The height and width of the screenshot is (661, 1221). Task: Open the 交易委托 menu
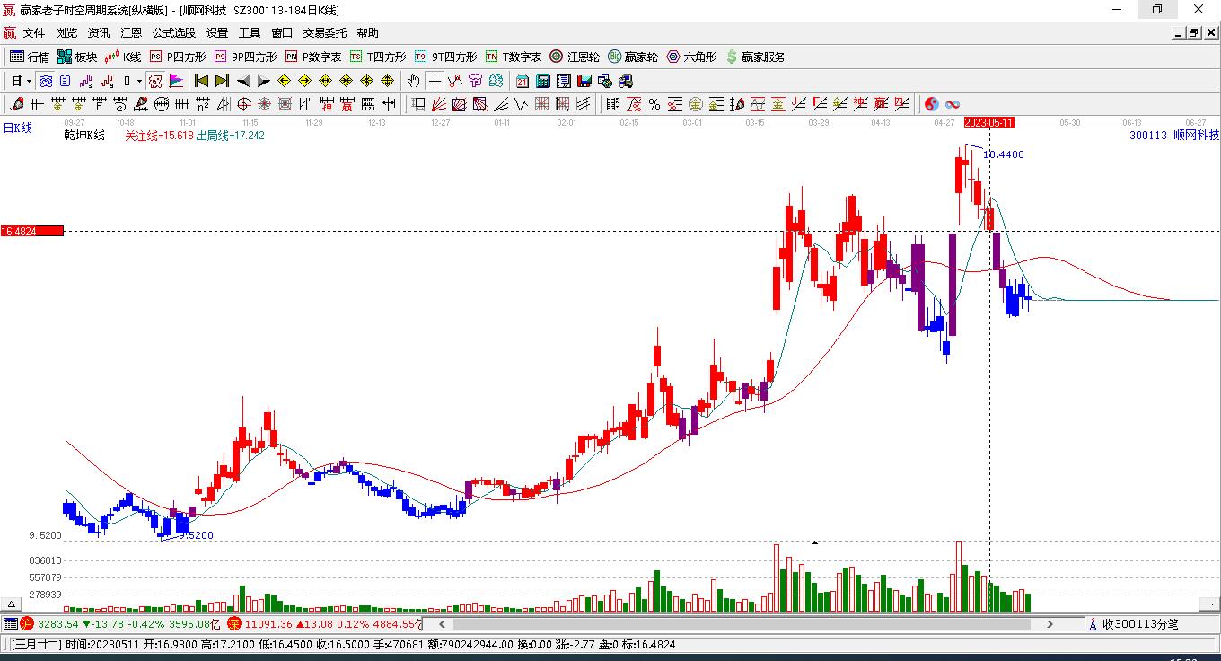pos(324,33)
